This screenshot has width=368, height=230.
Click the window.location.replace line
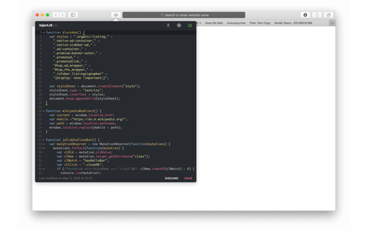85,128
